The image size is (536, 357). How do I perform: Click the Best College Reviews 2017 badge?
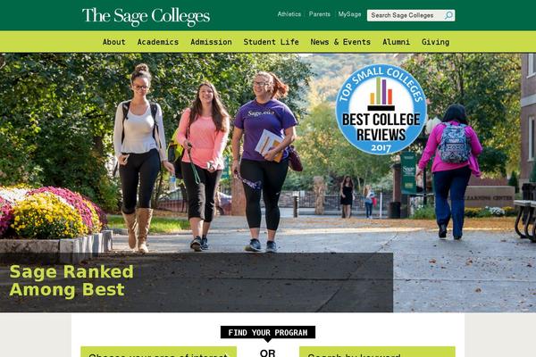[x=381, y=109]
